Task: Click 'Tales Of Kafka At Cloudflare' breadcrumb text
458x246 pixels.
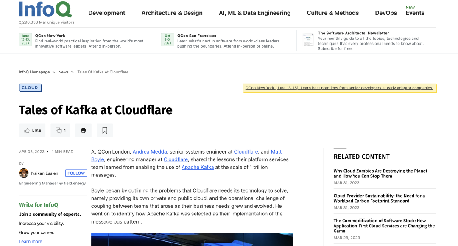Action: (x=103, y=72)
